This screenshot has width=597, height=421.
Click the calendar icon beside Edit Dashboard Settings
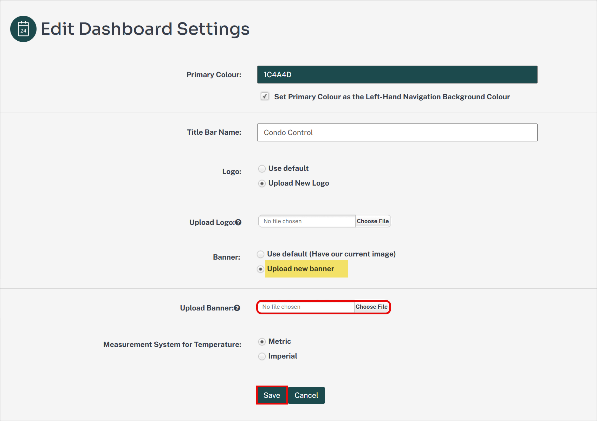(23, 29)
